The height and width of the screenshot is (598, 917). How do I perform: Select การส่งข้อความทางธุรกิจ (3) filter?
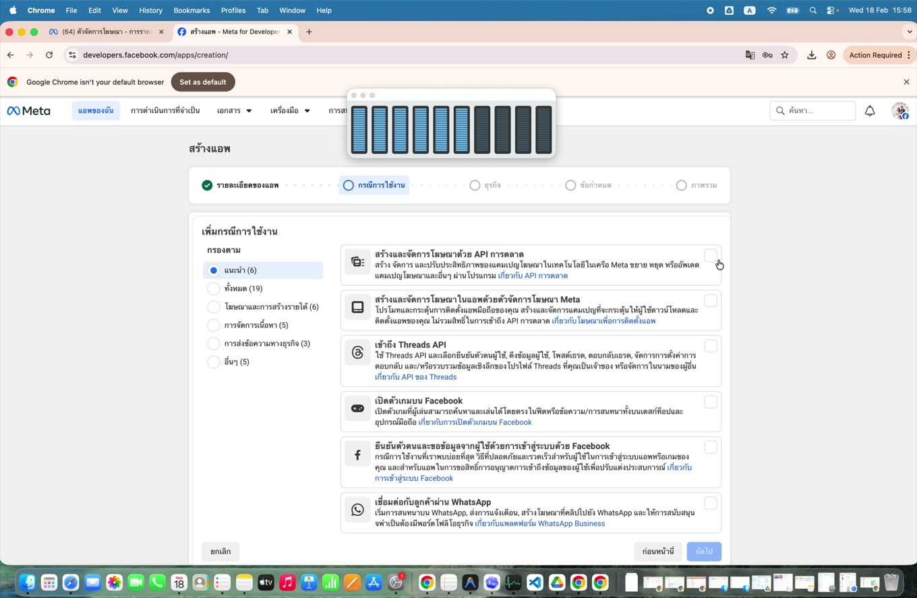[x=214, y=343]
